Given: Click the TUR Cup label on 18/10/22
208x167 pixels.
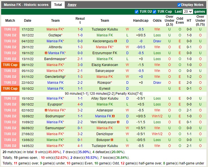Looking at the screenshot, I should (x=10, y=89).
